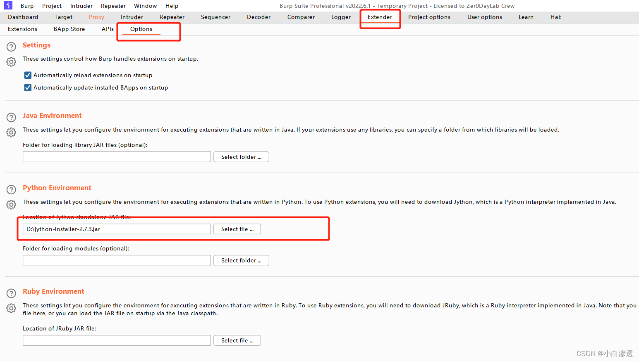Switch to the Sequencer tab
Screen dimensions: 639x361
pos(215,17)
